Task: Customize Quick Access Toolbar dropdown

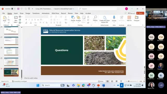Action: pos(32,9)
